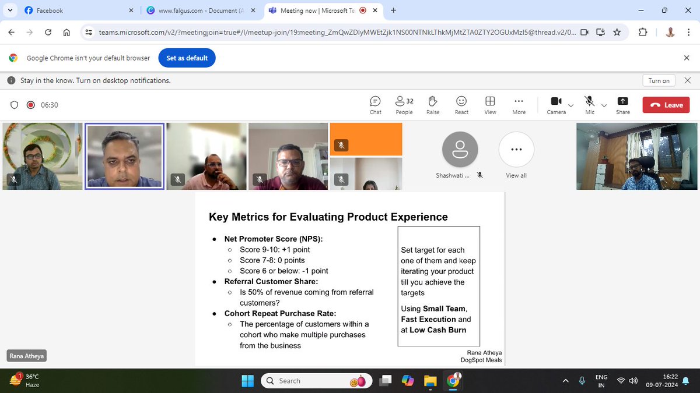Show hidden system tray icons

[x=565, y=381]
